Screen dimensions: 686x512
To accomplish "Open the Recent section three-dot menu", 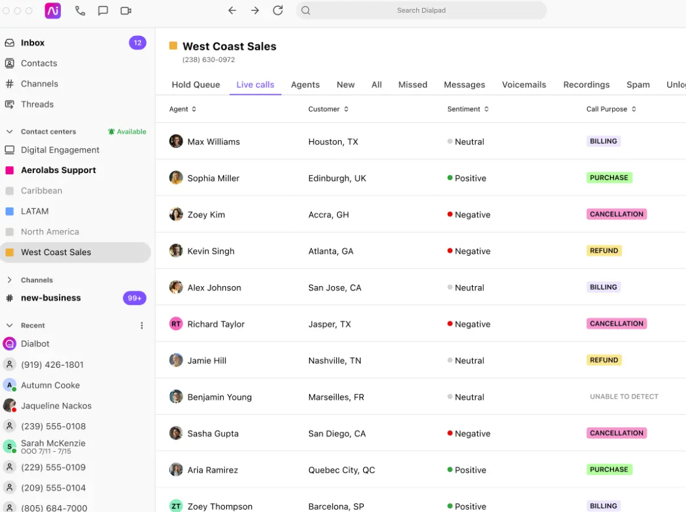I will (142, 325).
